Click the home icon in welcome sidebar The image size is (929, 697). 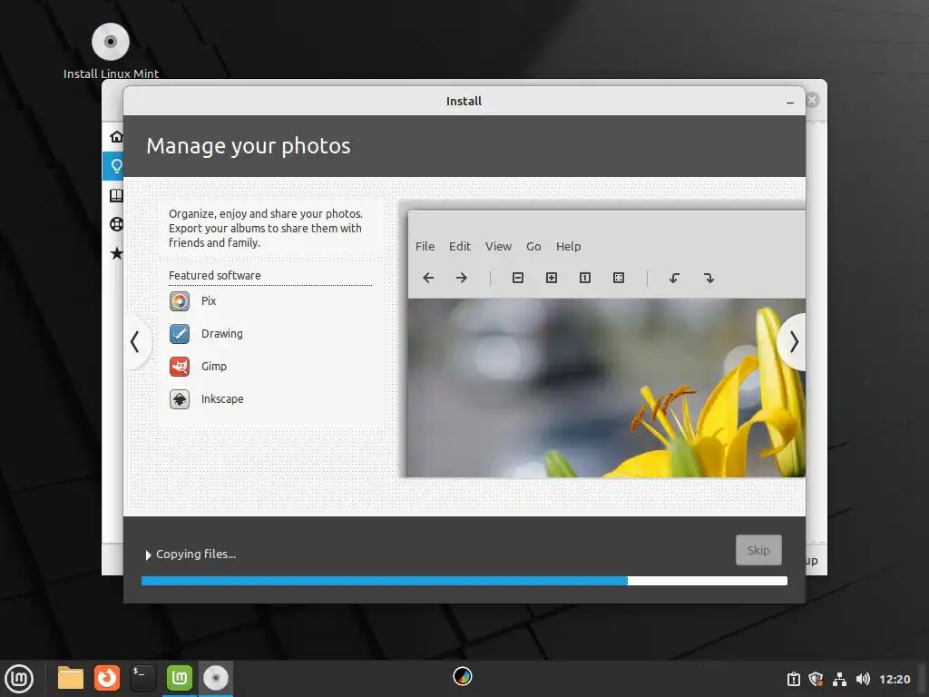pyautogui.click(x=117, y=137)
